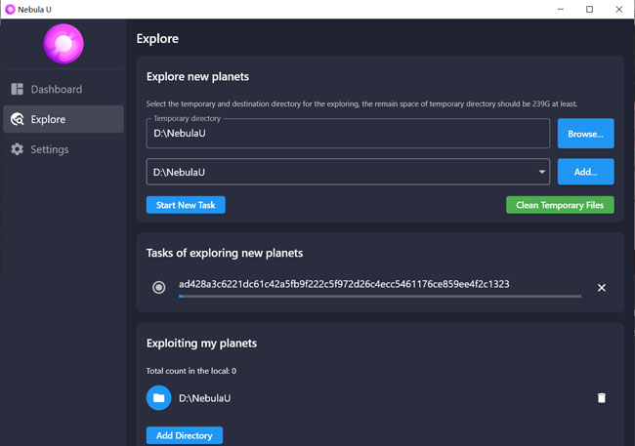
Task: Click the Nebula U title bar app icon
Action: [x=10, y=10]
